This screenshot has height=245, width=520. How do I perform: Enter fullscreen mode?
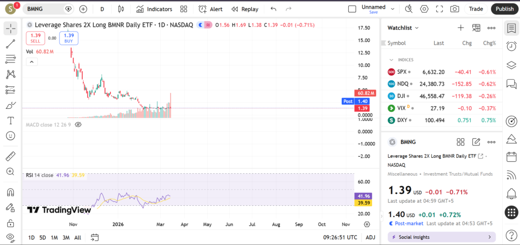click(439, 9)
